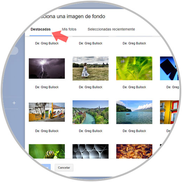This screenshot has height=182, width=182.
Task: Click the plus icon in the sidebar
Action: click(x=14, y=103)
